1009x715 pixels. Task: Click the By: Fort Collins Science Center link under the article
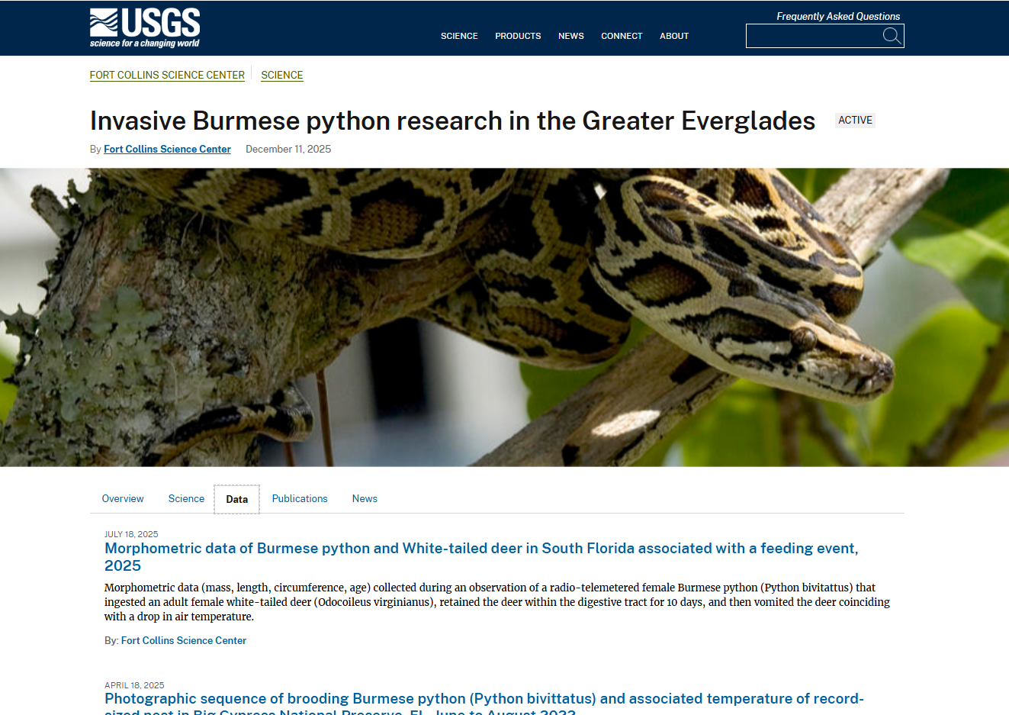[183, 640]
